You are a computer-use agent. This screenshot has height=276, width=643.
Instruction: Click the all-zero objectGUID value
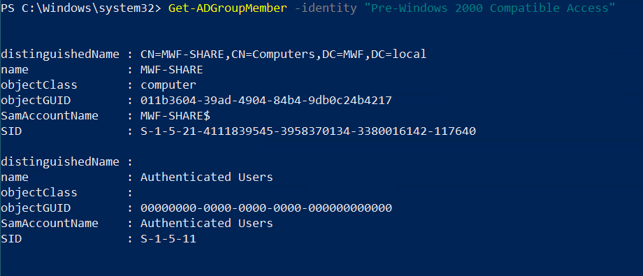[266, 208]
